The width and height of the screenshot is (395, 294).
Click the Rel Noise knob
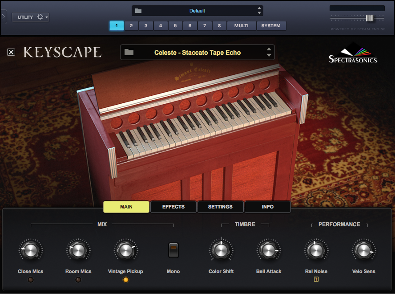tap(316, 250)
